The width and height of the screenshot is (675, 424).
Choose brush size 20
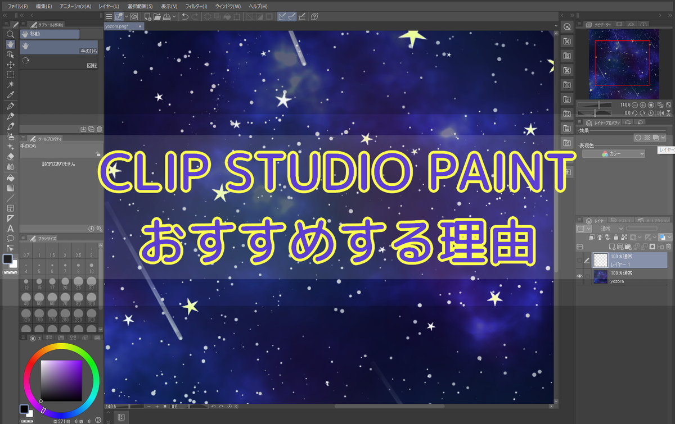[x=65, y=282]
